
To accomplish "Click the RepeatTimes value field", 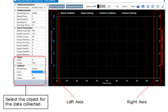I will point(39,16).
